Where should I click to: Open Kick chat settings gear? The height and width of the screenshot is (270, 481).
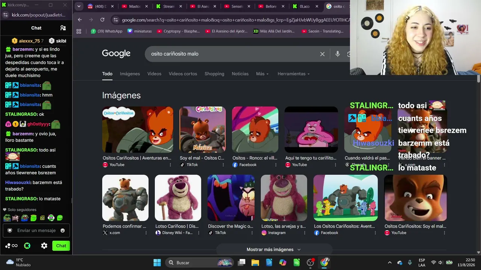pos(44,246)
